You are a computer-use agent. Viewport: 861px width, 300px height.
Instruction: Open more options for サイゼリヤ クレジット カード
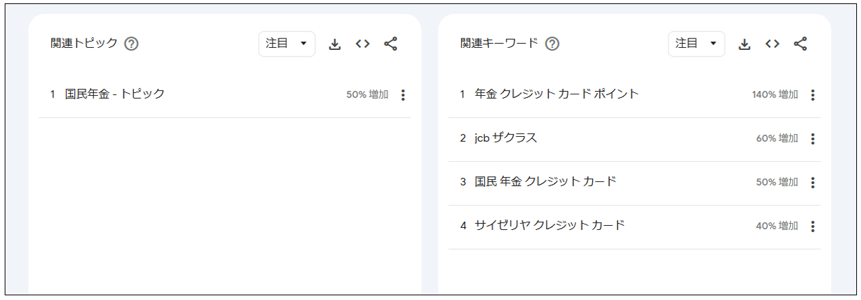point(812,227)
